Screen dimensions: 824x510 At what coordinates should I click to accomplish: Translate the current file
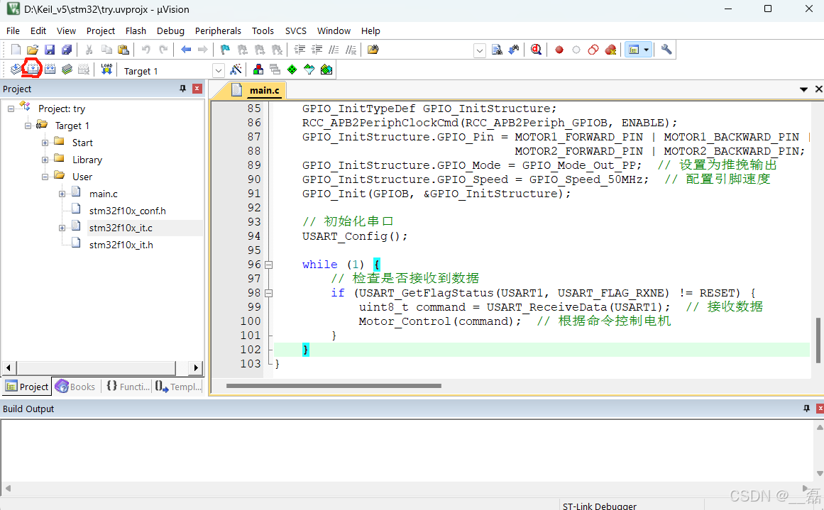pos(16,70)
